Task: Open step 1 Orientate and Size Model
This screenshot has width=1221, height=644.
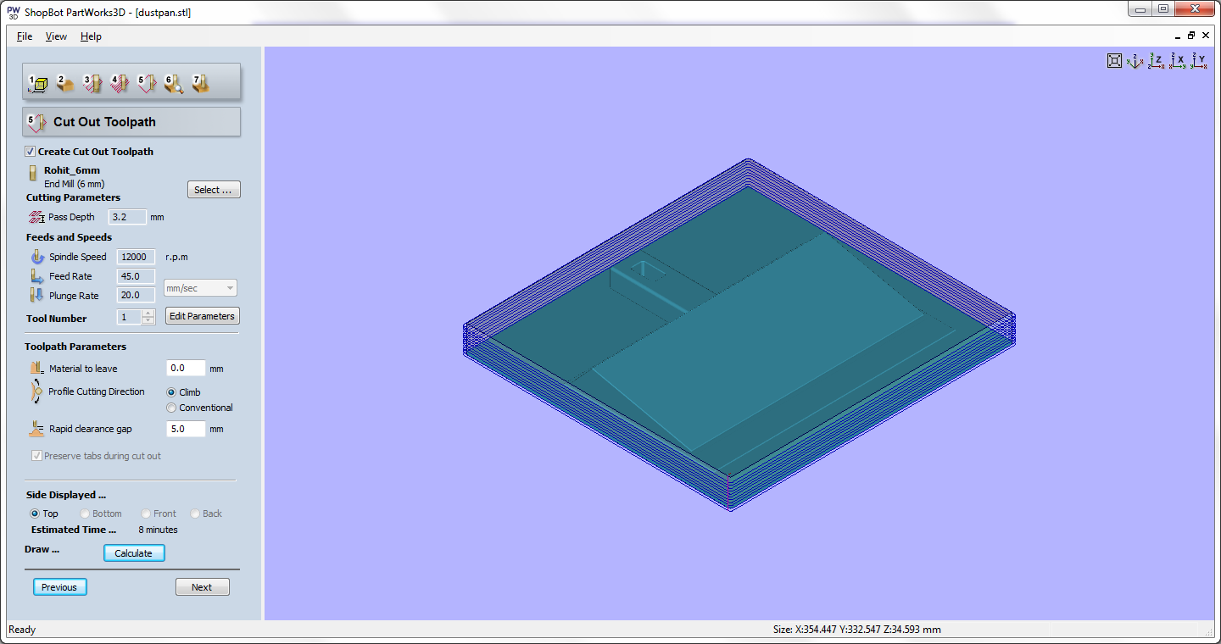Action: pos(37,83)
